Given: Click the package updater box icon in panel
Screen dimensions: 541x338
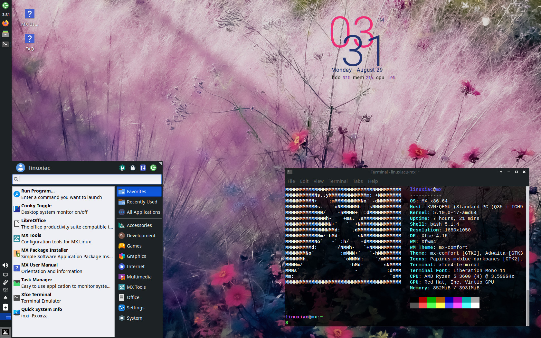Looking at the screenshot, I should 5,290.
